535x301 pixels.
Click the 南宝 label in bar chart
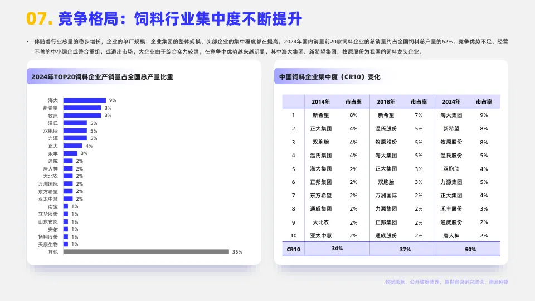pyautogui.click(x=53, y=206)
